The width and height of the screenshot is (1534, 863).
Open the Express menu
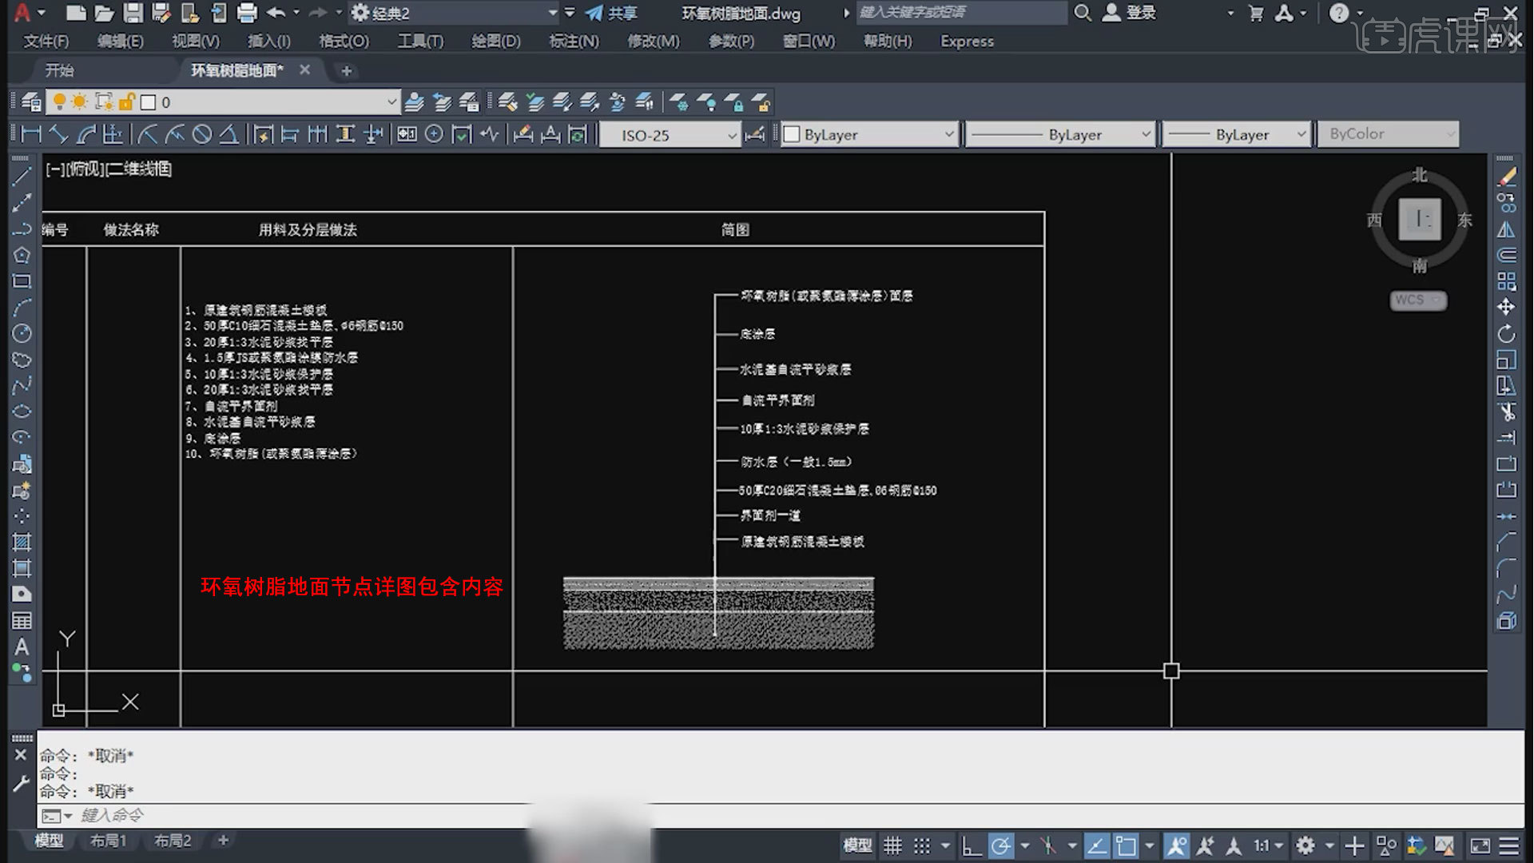pyautogui.click(x=967, y=41)
